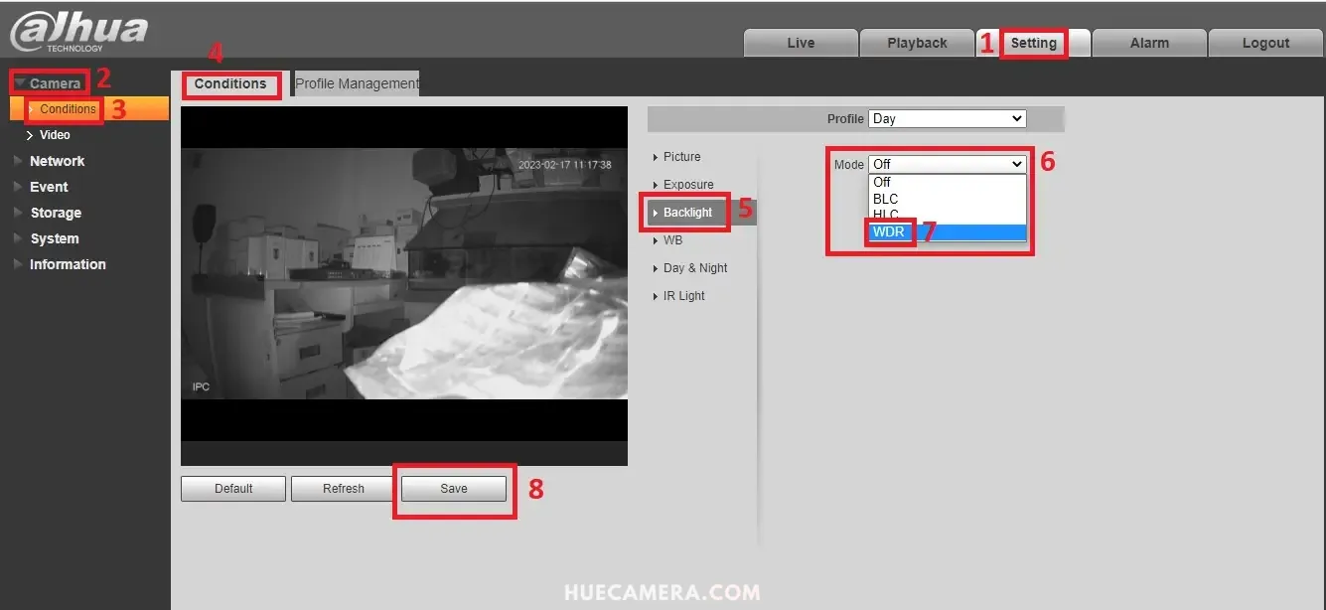Open the IR Light settings
Screen dimensions: 1326x610
pos(684,295)
